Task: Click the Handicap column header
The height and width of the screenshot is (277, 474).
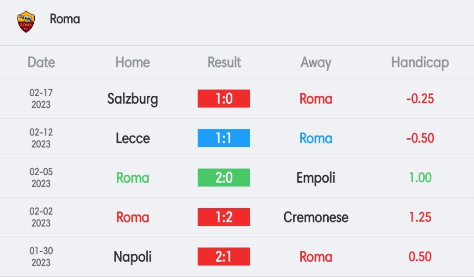Action: tap(420, 63)
